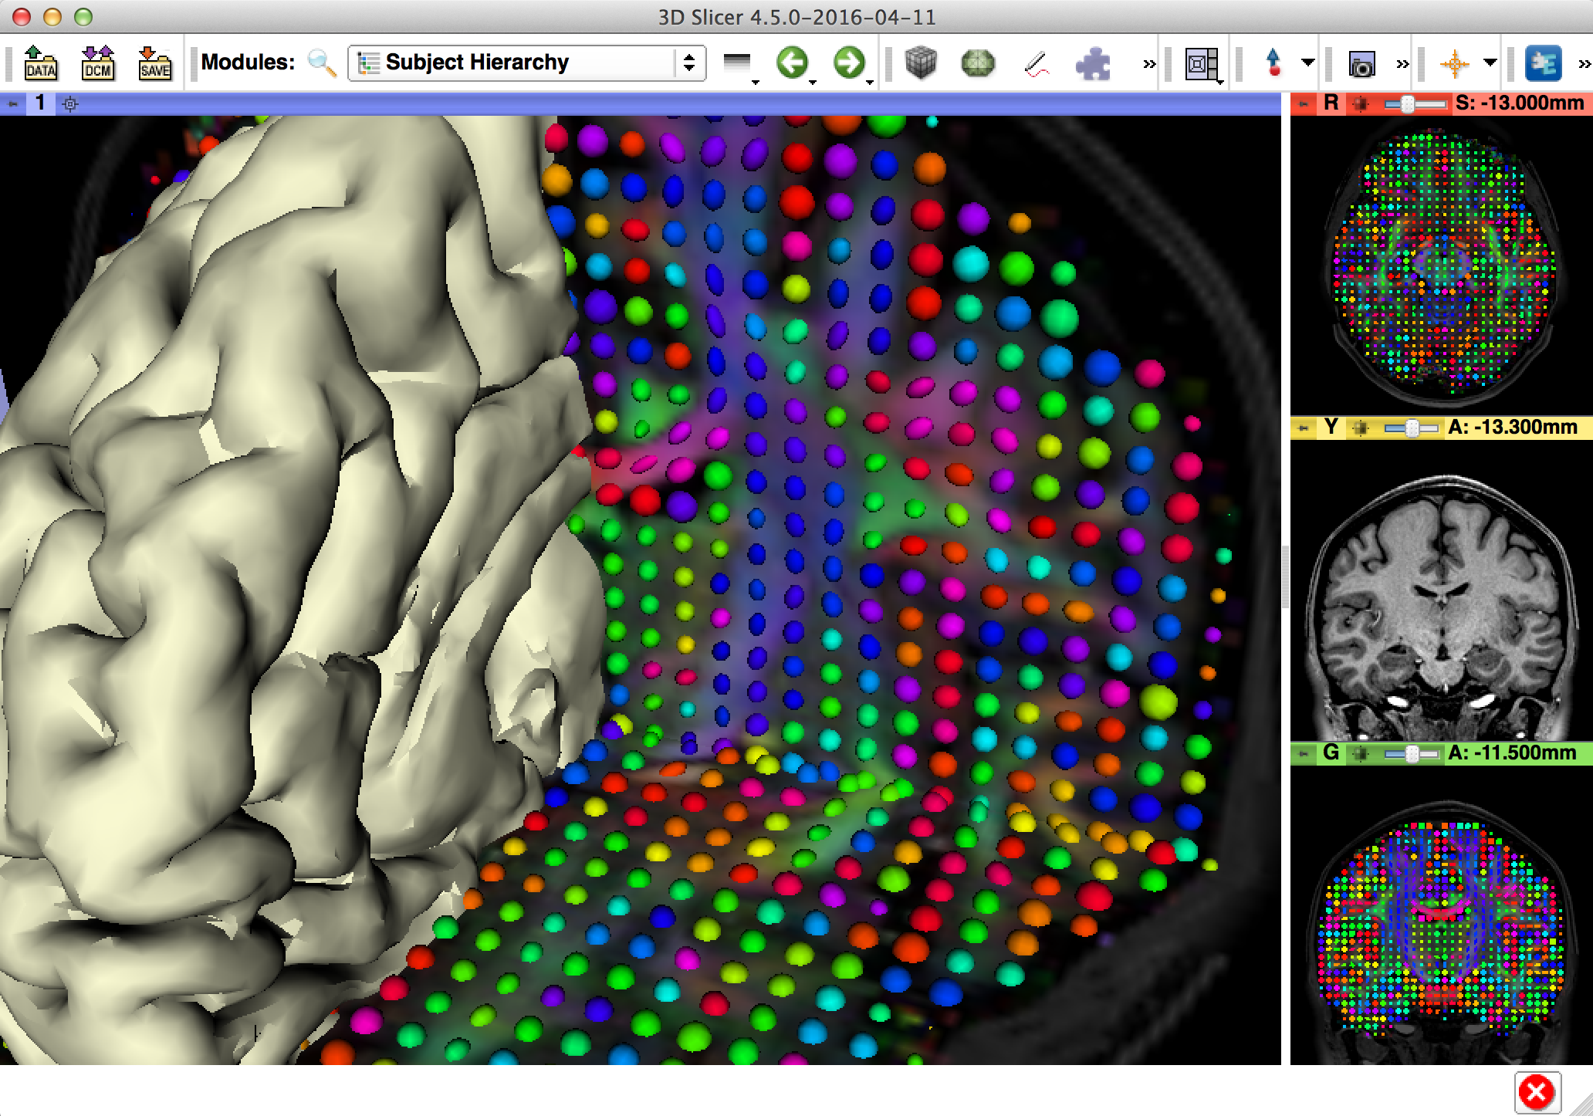Open the Volumes module cube icon
Screen dimensions: 1593x1116
pos(920,63)
